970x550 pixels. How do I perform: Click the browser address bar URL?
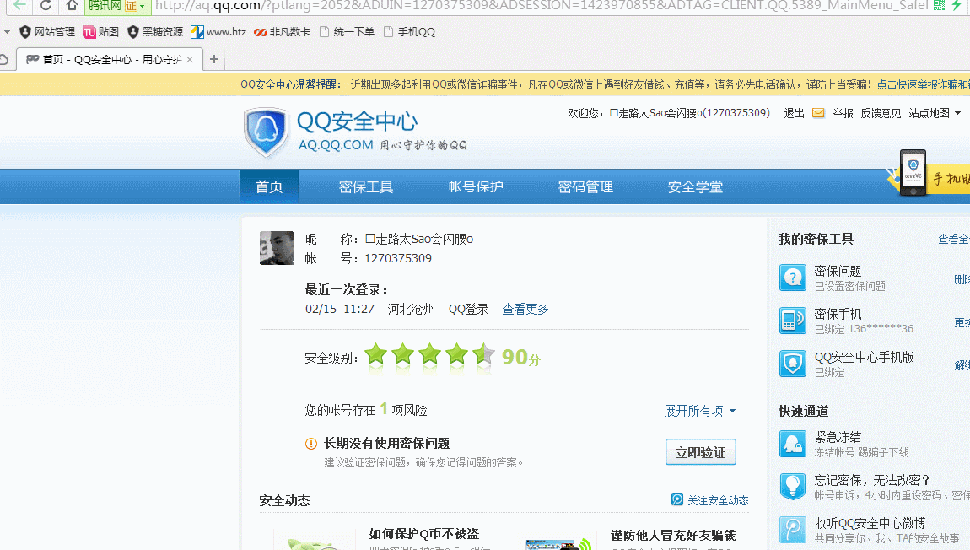tap(542, 6)
